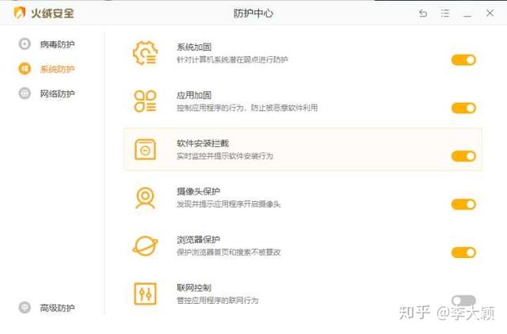Click the 摄像头保护 webcam icon
This screenshot has height=334, width=507.
coord(145,198)
